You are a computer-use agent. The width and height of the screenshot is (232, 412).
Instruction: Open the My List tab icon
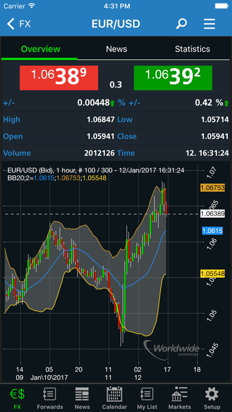pos(147,399)
